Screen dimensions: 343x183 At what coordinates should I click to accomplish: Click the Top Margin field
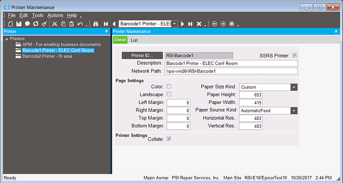click(x=178, y=118)
